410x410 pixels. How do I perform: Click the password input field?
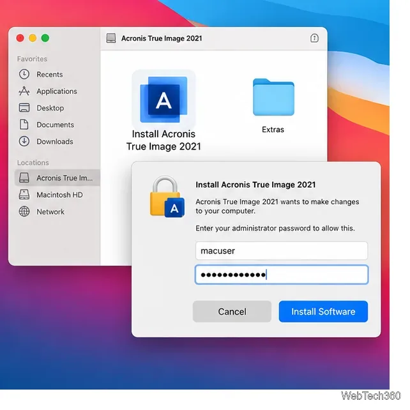(x=282, y=275)
